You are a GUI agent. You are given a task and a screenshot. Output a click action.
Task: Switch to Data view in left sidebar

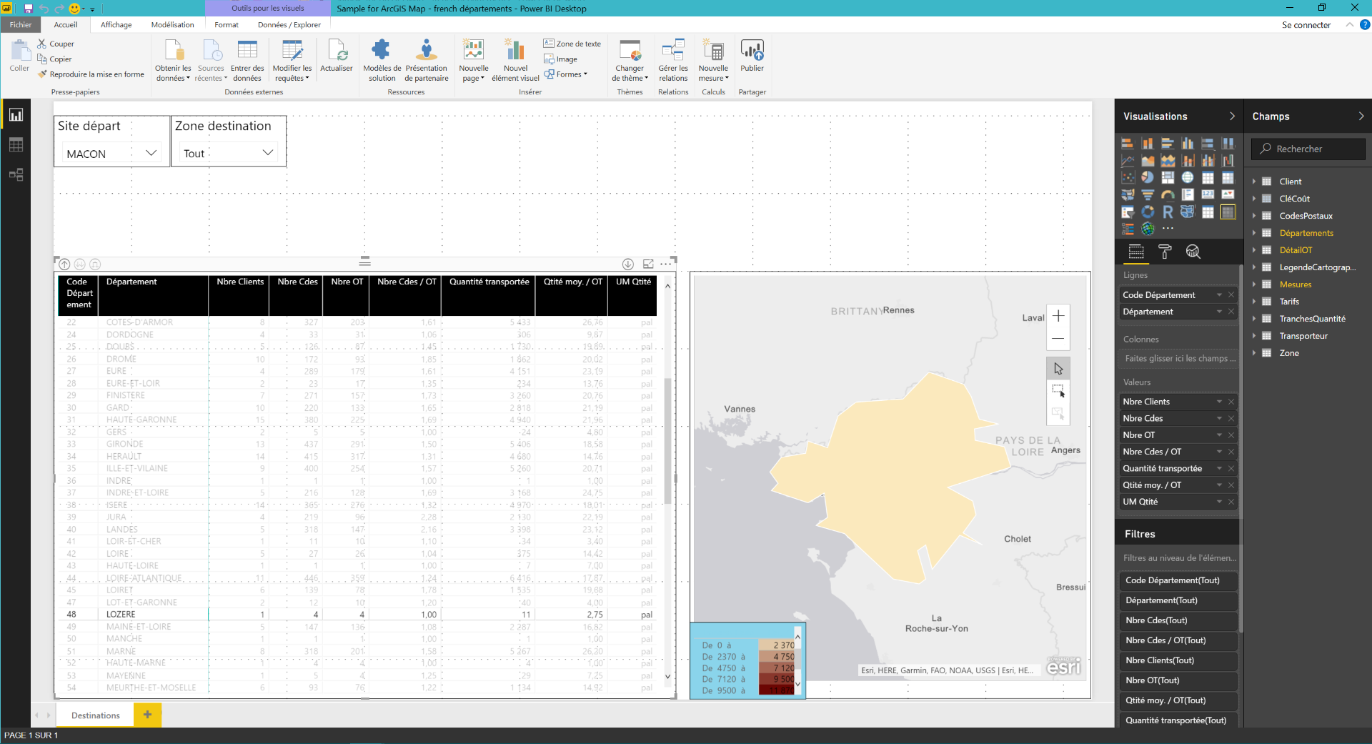click(16, 145)
